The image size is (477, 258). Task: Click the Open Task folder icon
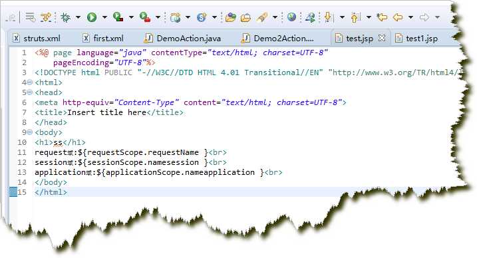coord(245,18)
